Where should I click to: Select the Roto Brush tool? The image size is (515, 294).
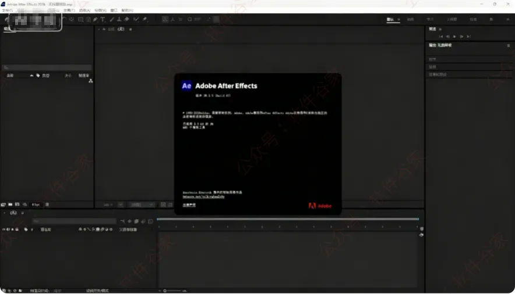coord(136,19)
